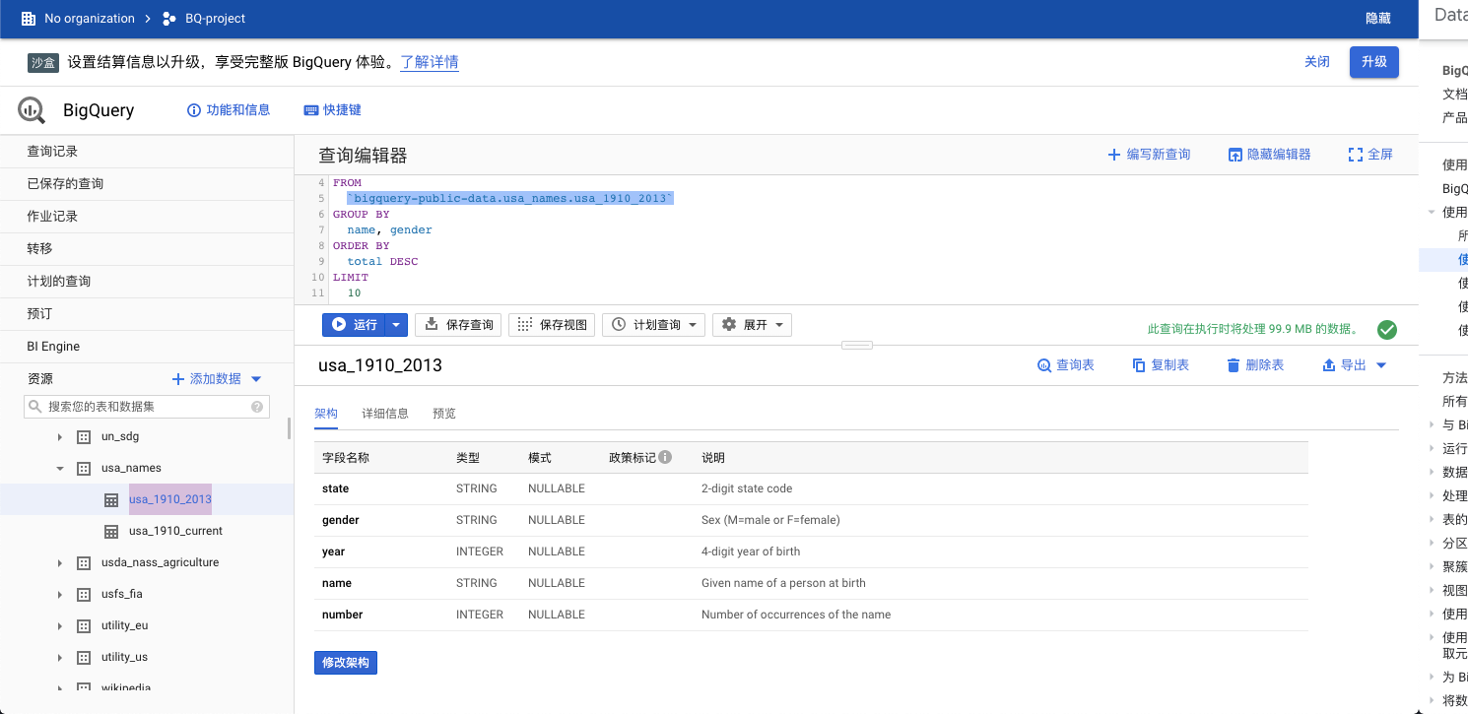Viewport: 1468px width, 714px height.
Task: Click the un_sdg dataset icon
Action: point(84,436)
